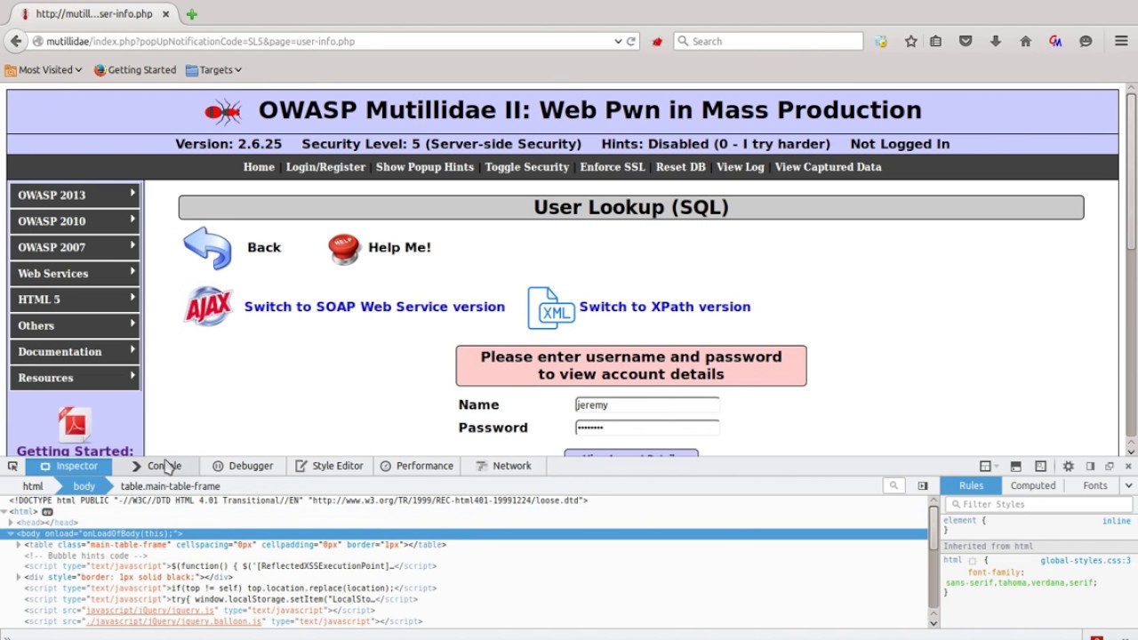The width and height of the screenshot is (1138, 640).
Task: Go to the browser Home icon
Action: [x=1025, y=41]
